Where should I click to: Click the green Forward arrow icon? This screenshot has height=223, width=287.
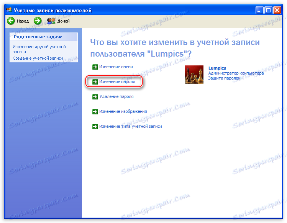pos(38,21)
